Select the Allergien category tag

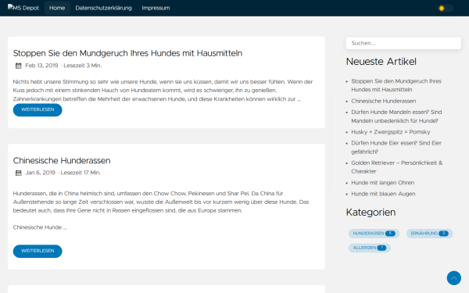(370, 248)
